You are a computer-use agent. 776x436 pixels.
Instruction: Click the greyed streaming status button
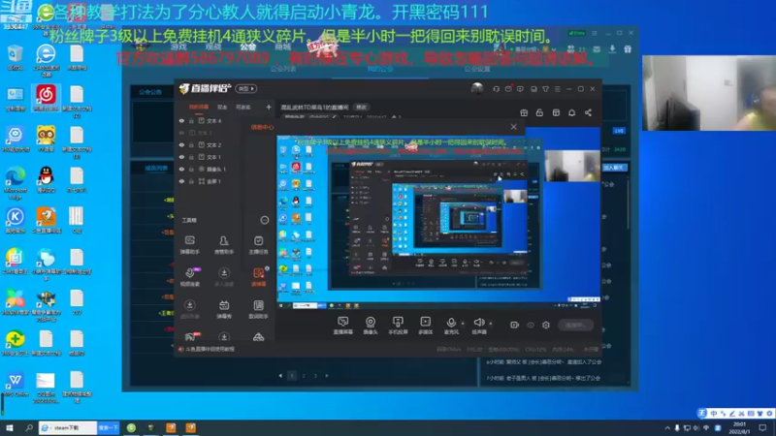[575, 325]
